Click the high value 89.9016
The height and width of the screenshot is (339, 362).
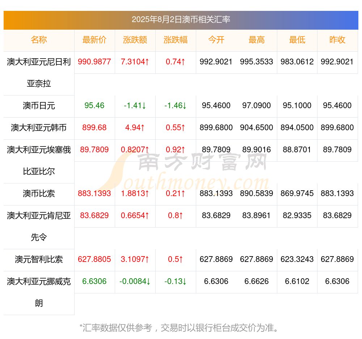[257, 150]
